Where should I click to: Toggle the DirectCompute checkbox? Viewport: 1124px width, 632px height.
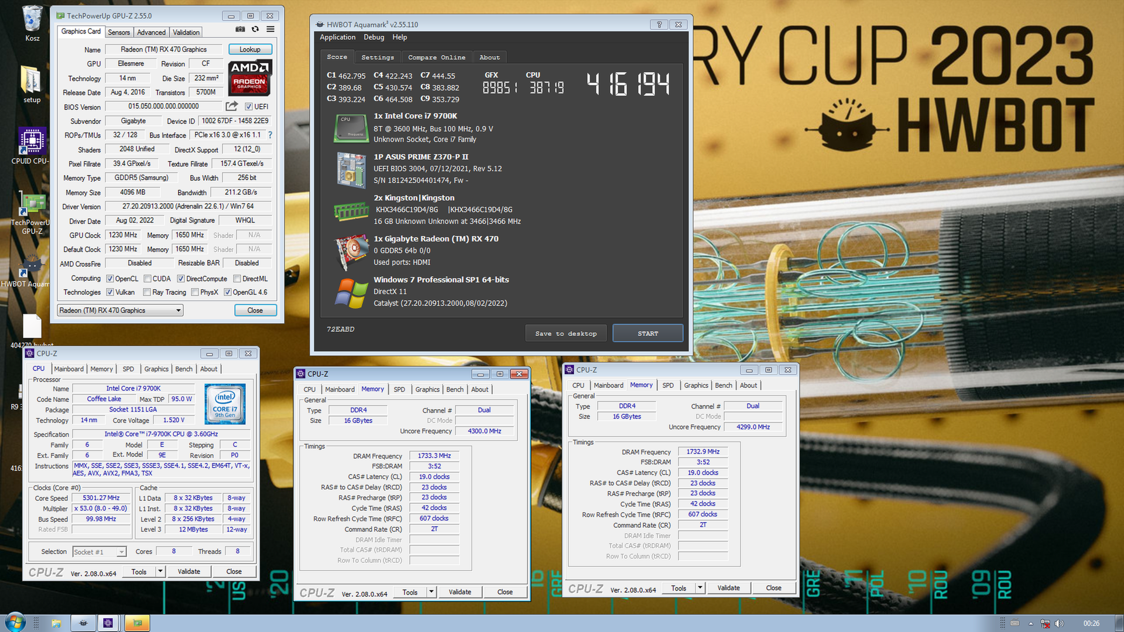tap(181, 279)
